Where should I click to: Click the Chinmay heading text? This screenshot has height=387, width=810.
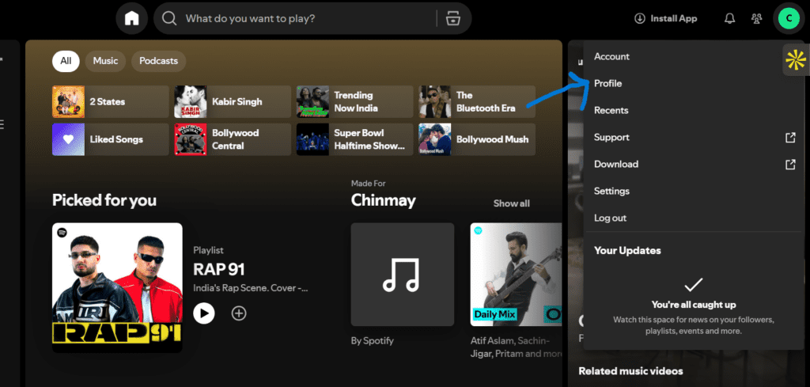384,200
